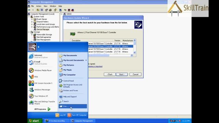Select Disk Management in console tree
Image resolution: width=219 pixels, height=123 pixels.
[x=43, y=40]
